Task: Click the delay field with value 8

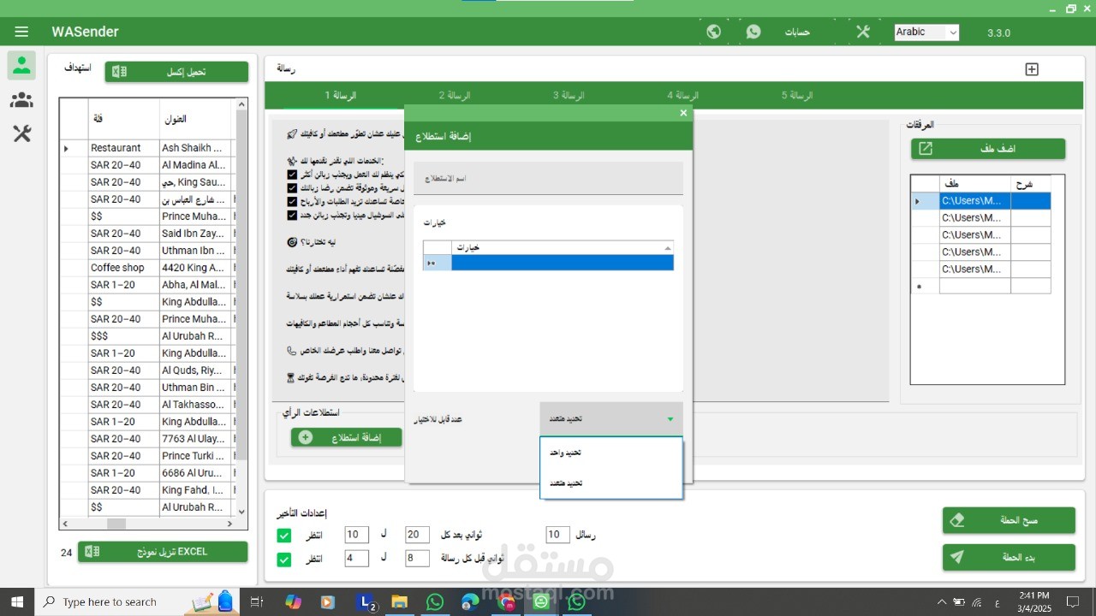Action: (417, 559)
